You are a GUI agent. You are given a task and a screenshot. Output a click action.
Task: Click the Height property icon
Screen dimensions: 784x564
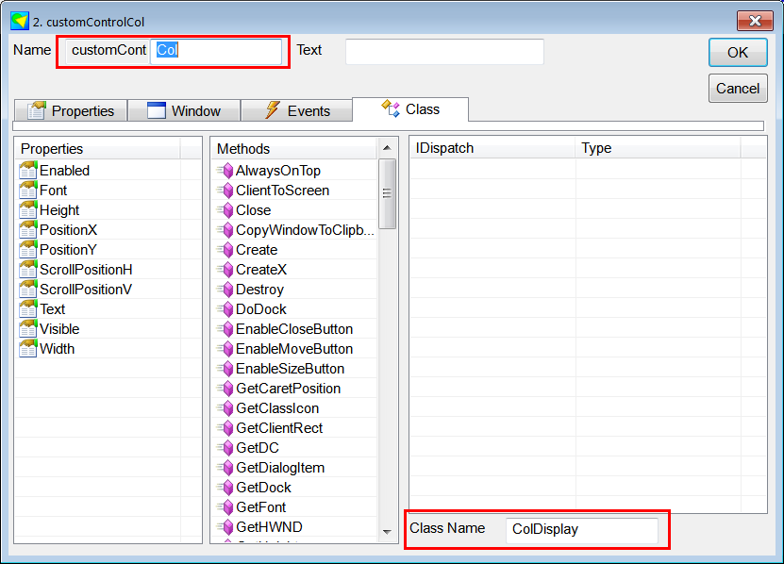(x=28, y=210)
